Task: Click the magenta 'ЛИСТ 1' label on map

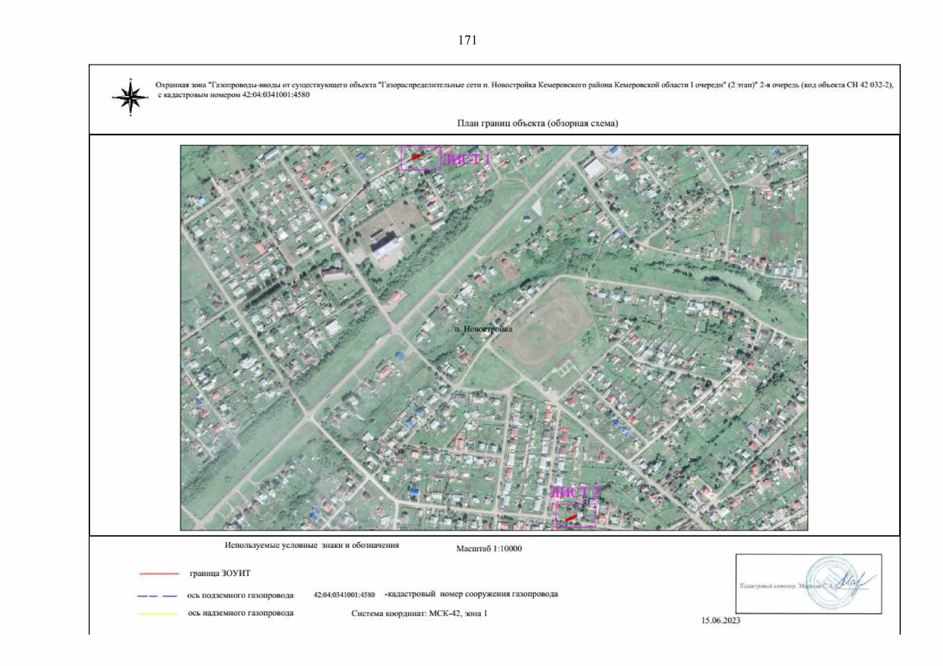Action: (x=467, y=160)
